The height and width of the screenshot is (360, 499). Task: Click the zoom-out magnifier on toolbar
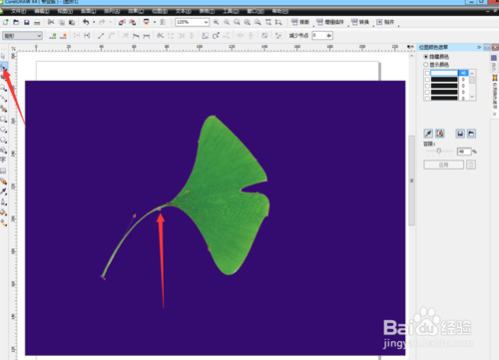point(227,22)
